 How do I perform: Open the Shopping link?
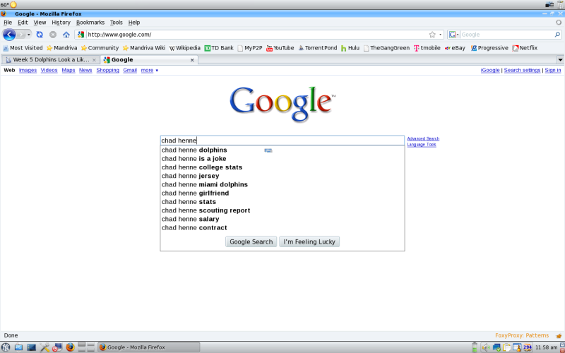[108, 70]
